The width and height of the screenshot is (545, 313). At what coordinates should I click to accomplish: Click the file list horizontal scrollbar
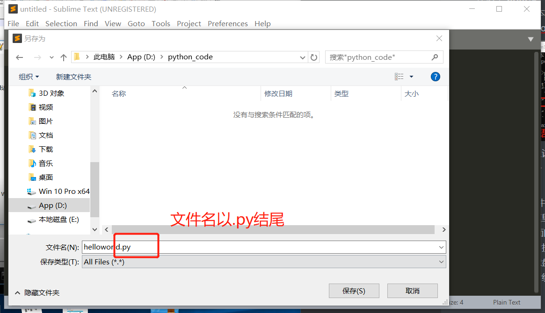click(273, 229)
